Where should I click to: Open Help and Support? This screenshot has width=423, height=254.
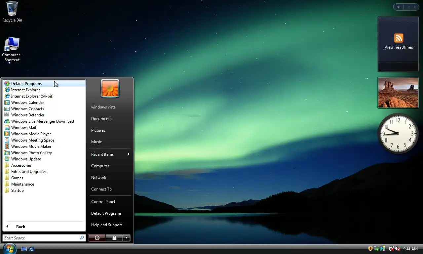pyautogui.click(x=107, y=225)
